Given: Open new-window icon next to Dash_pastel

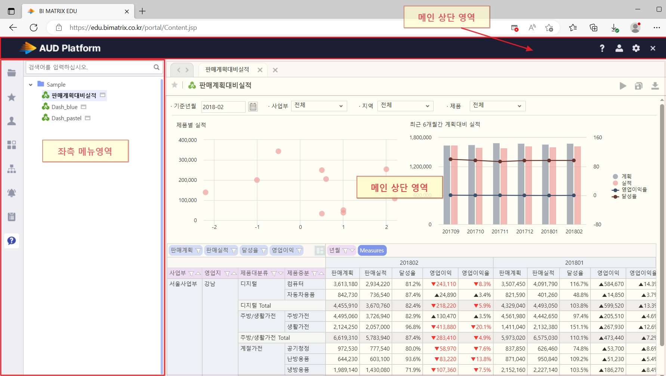Looking at the screenshot, I should 88,118.
